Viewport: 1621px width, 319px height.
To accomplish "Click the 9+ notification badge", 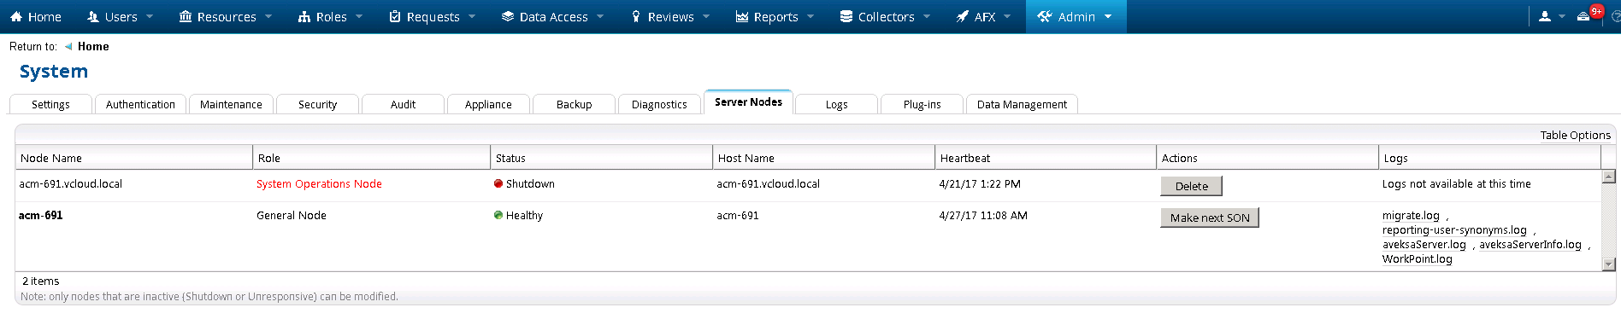I will (x=1596, y=11).
